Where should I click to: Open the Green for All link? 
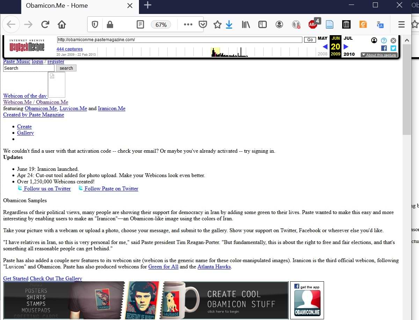point(163,267)
